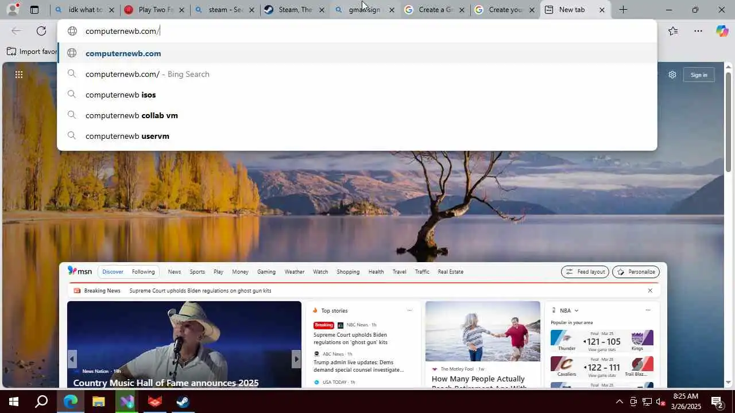Dismiss the breaking news banner
Image resolution: width=735 pixels, height=413 pixels.
650,291
